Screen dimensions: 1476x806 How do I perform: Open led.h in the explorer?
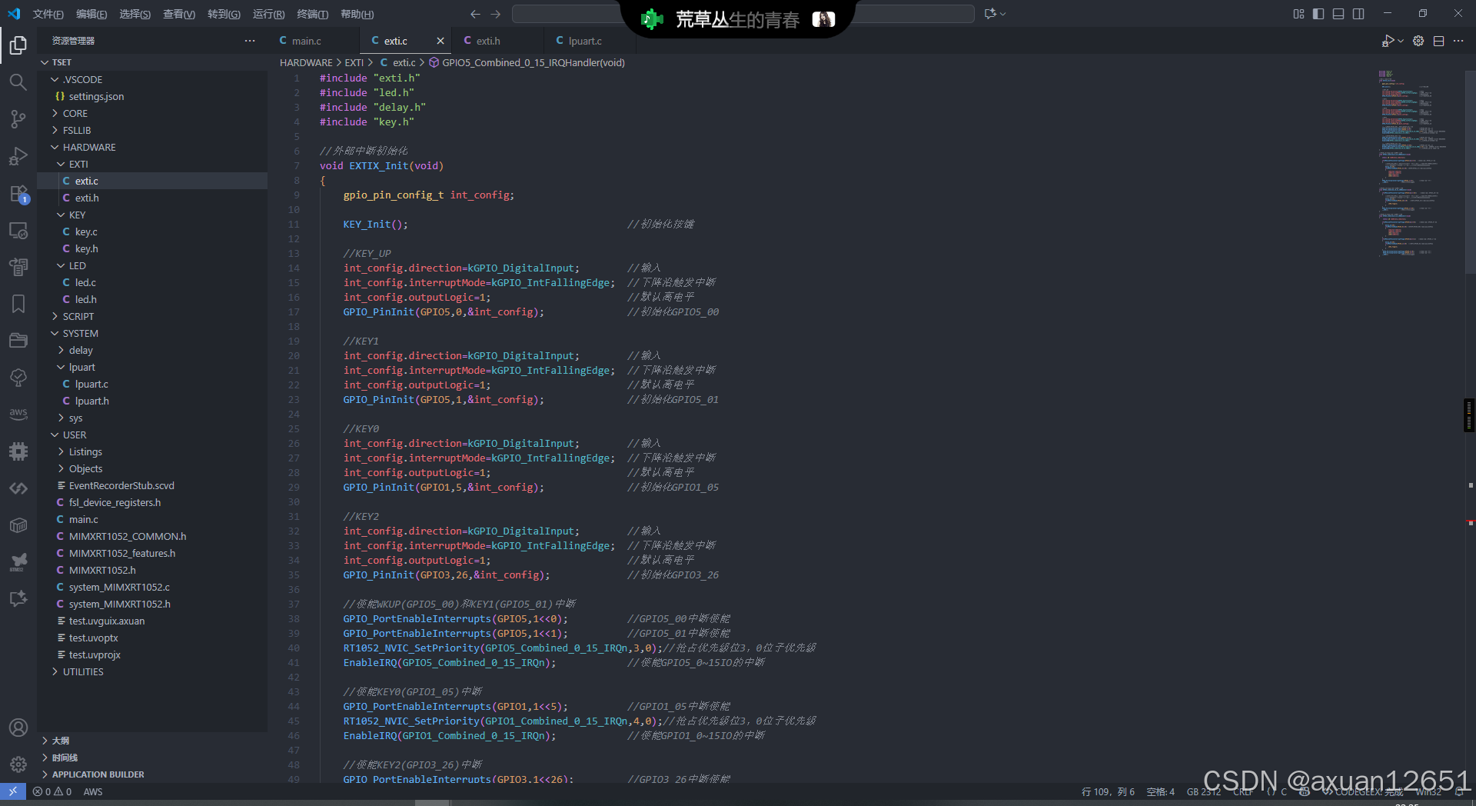click(152, 299)
